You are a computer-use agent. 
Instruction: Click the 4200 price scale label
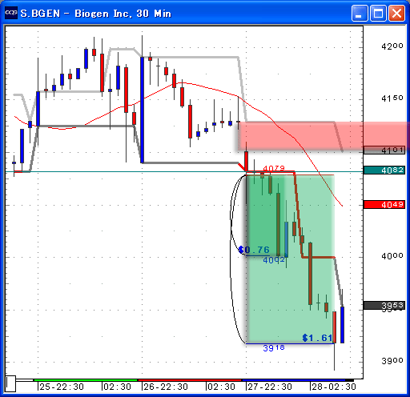click(392, 46)
